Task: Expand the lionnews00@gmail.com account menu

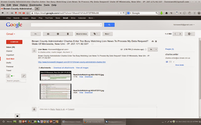Action: pos(184,25)
